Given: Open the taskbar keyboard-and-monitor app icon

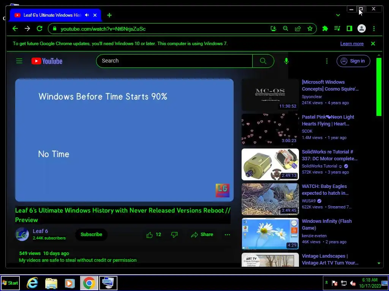Looking at the screenshot, I should (x=108, y=283).
